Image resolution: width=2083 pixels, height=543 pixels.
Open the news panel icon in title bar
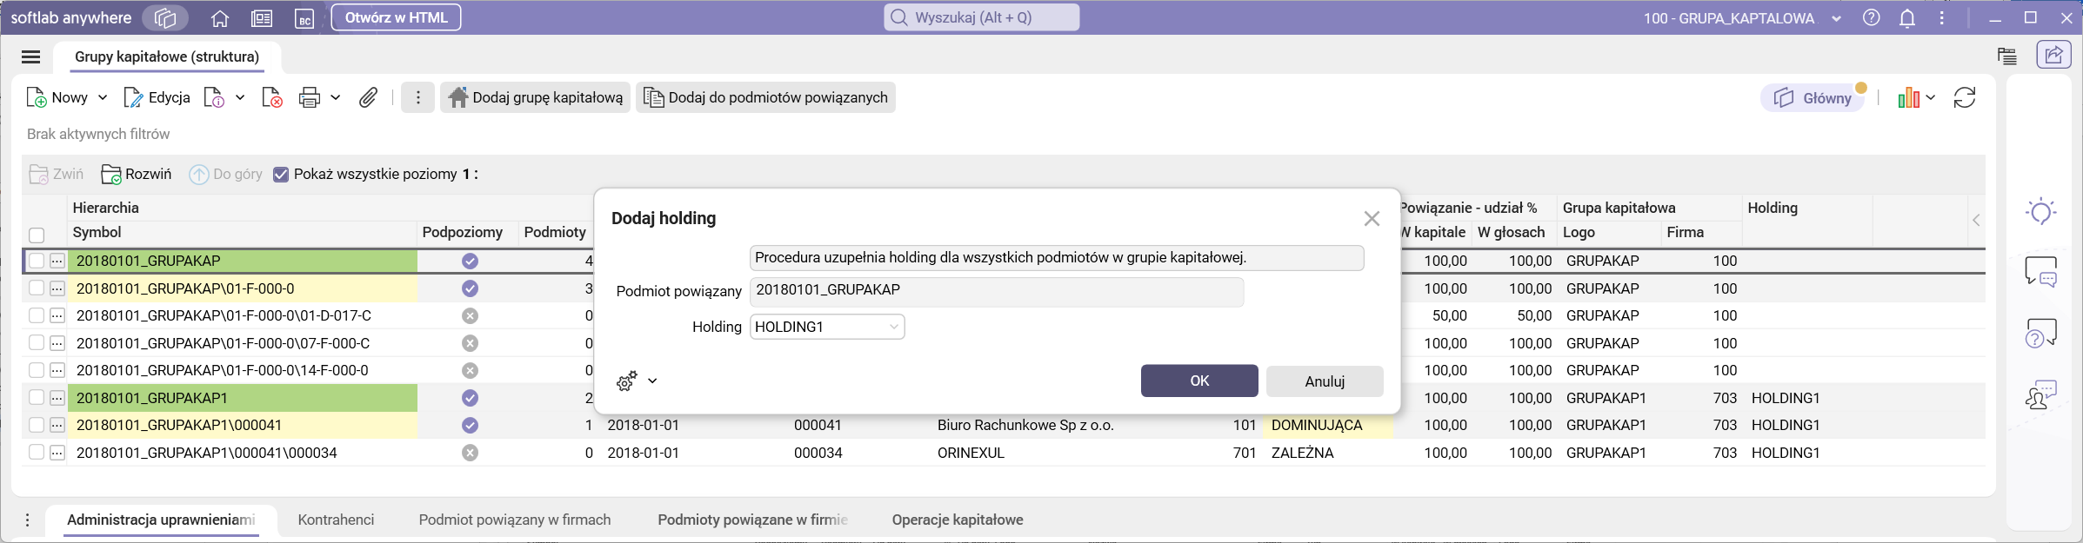click(262, 18)
